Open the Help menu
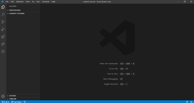Screen dimensions: 194x103 pyautogui.click(x=53, y=2)
